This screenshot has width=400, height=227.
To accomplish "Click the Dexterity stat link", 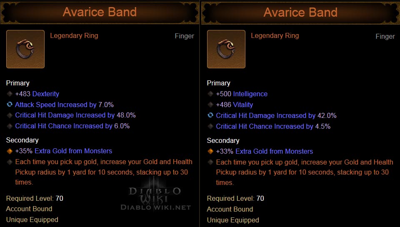I will pos(46,94).
